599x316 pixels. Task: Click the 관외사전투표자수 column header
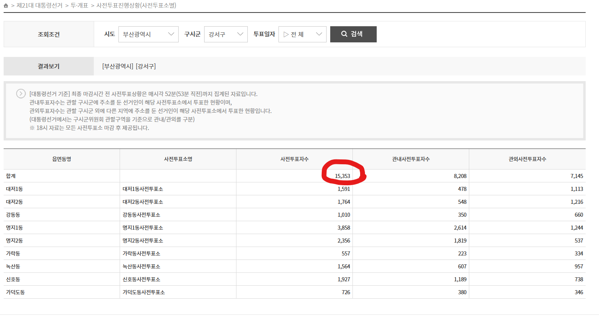pos(527,159)
